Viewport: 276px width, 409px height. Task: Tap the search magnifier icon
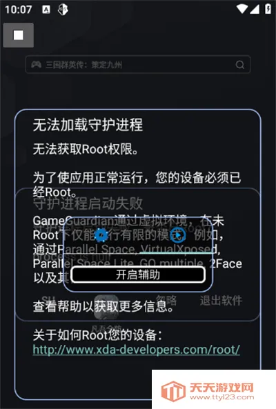pyautogui.click(x=239, y=64)
